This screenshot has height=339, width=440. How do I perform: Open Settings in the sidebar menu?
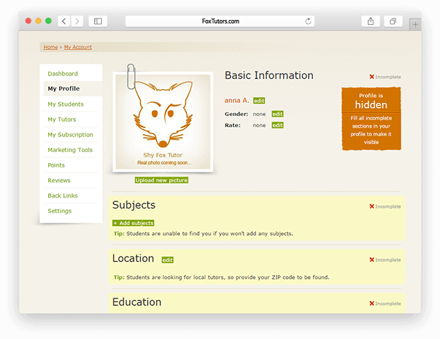pos(60,211)
